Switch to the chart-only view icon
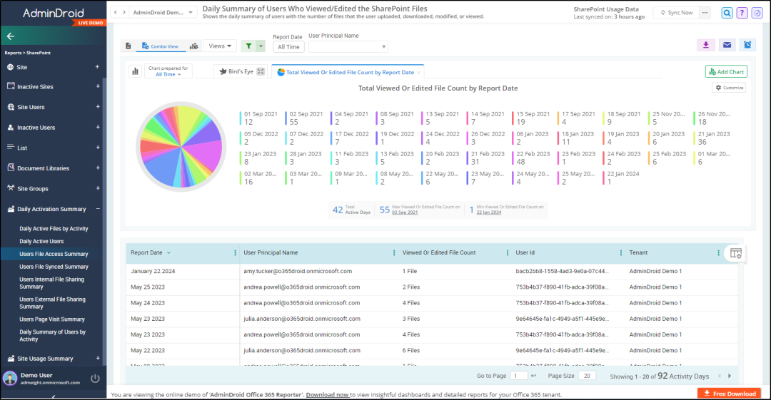 pyautogui.click(x=194, y=46)
